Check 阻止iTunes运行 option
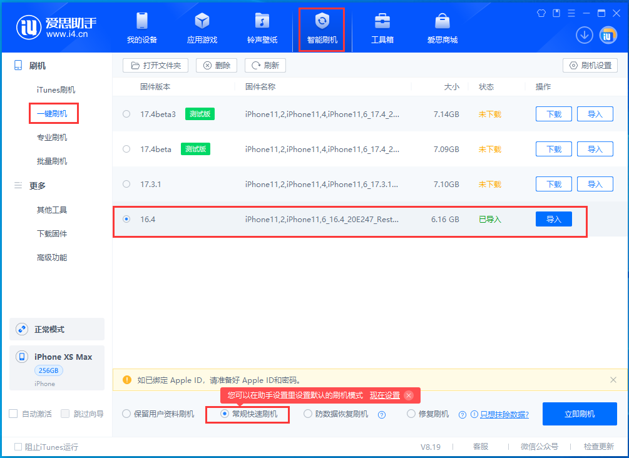This screenshot has width=629, height=458. click(x=18, y=447)
